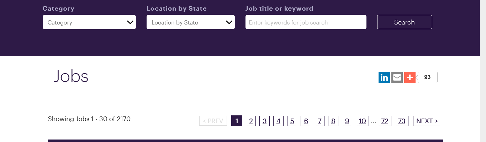Open the Category dropdown
486x142 pixels.
click(89, 22)
